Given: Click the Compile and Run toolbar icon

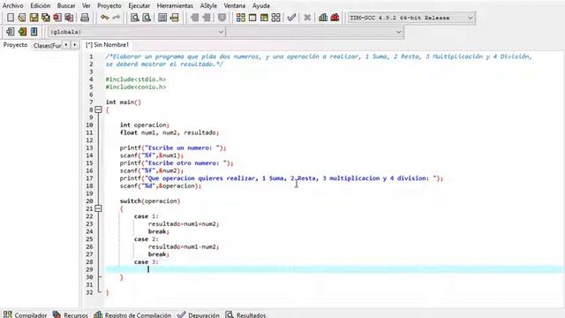Looking at the screenshot, I should 264,18.
